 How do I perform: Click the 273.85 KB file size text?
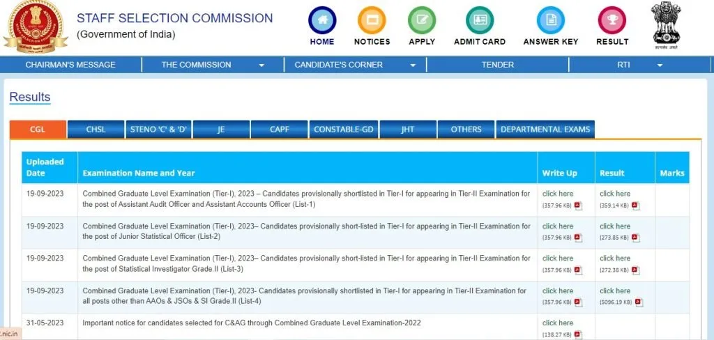pos(614,238)
